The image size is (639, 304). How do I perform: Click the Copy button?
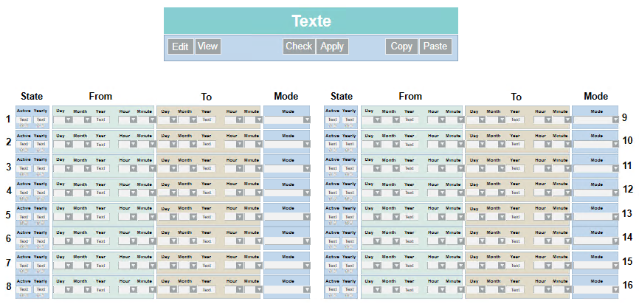(x=401, y=46)
